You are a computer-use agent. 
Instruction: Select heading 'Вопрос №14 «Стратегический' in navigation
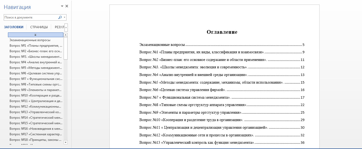tap(36, 118)
